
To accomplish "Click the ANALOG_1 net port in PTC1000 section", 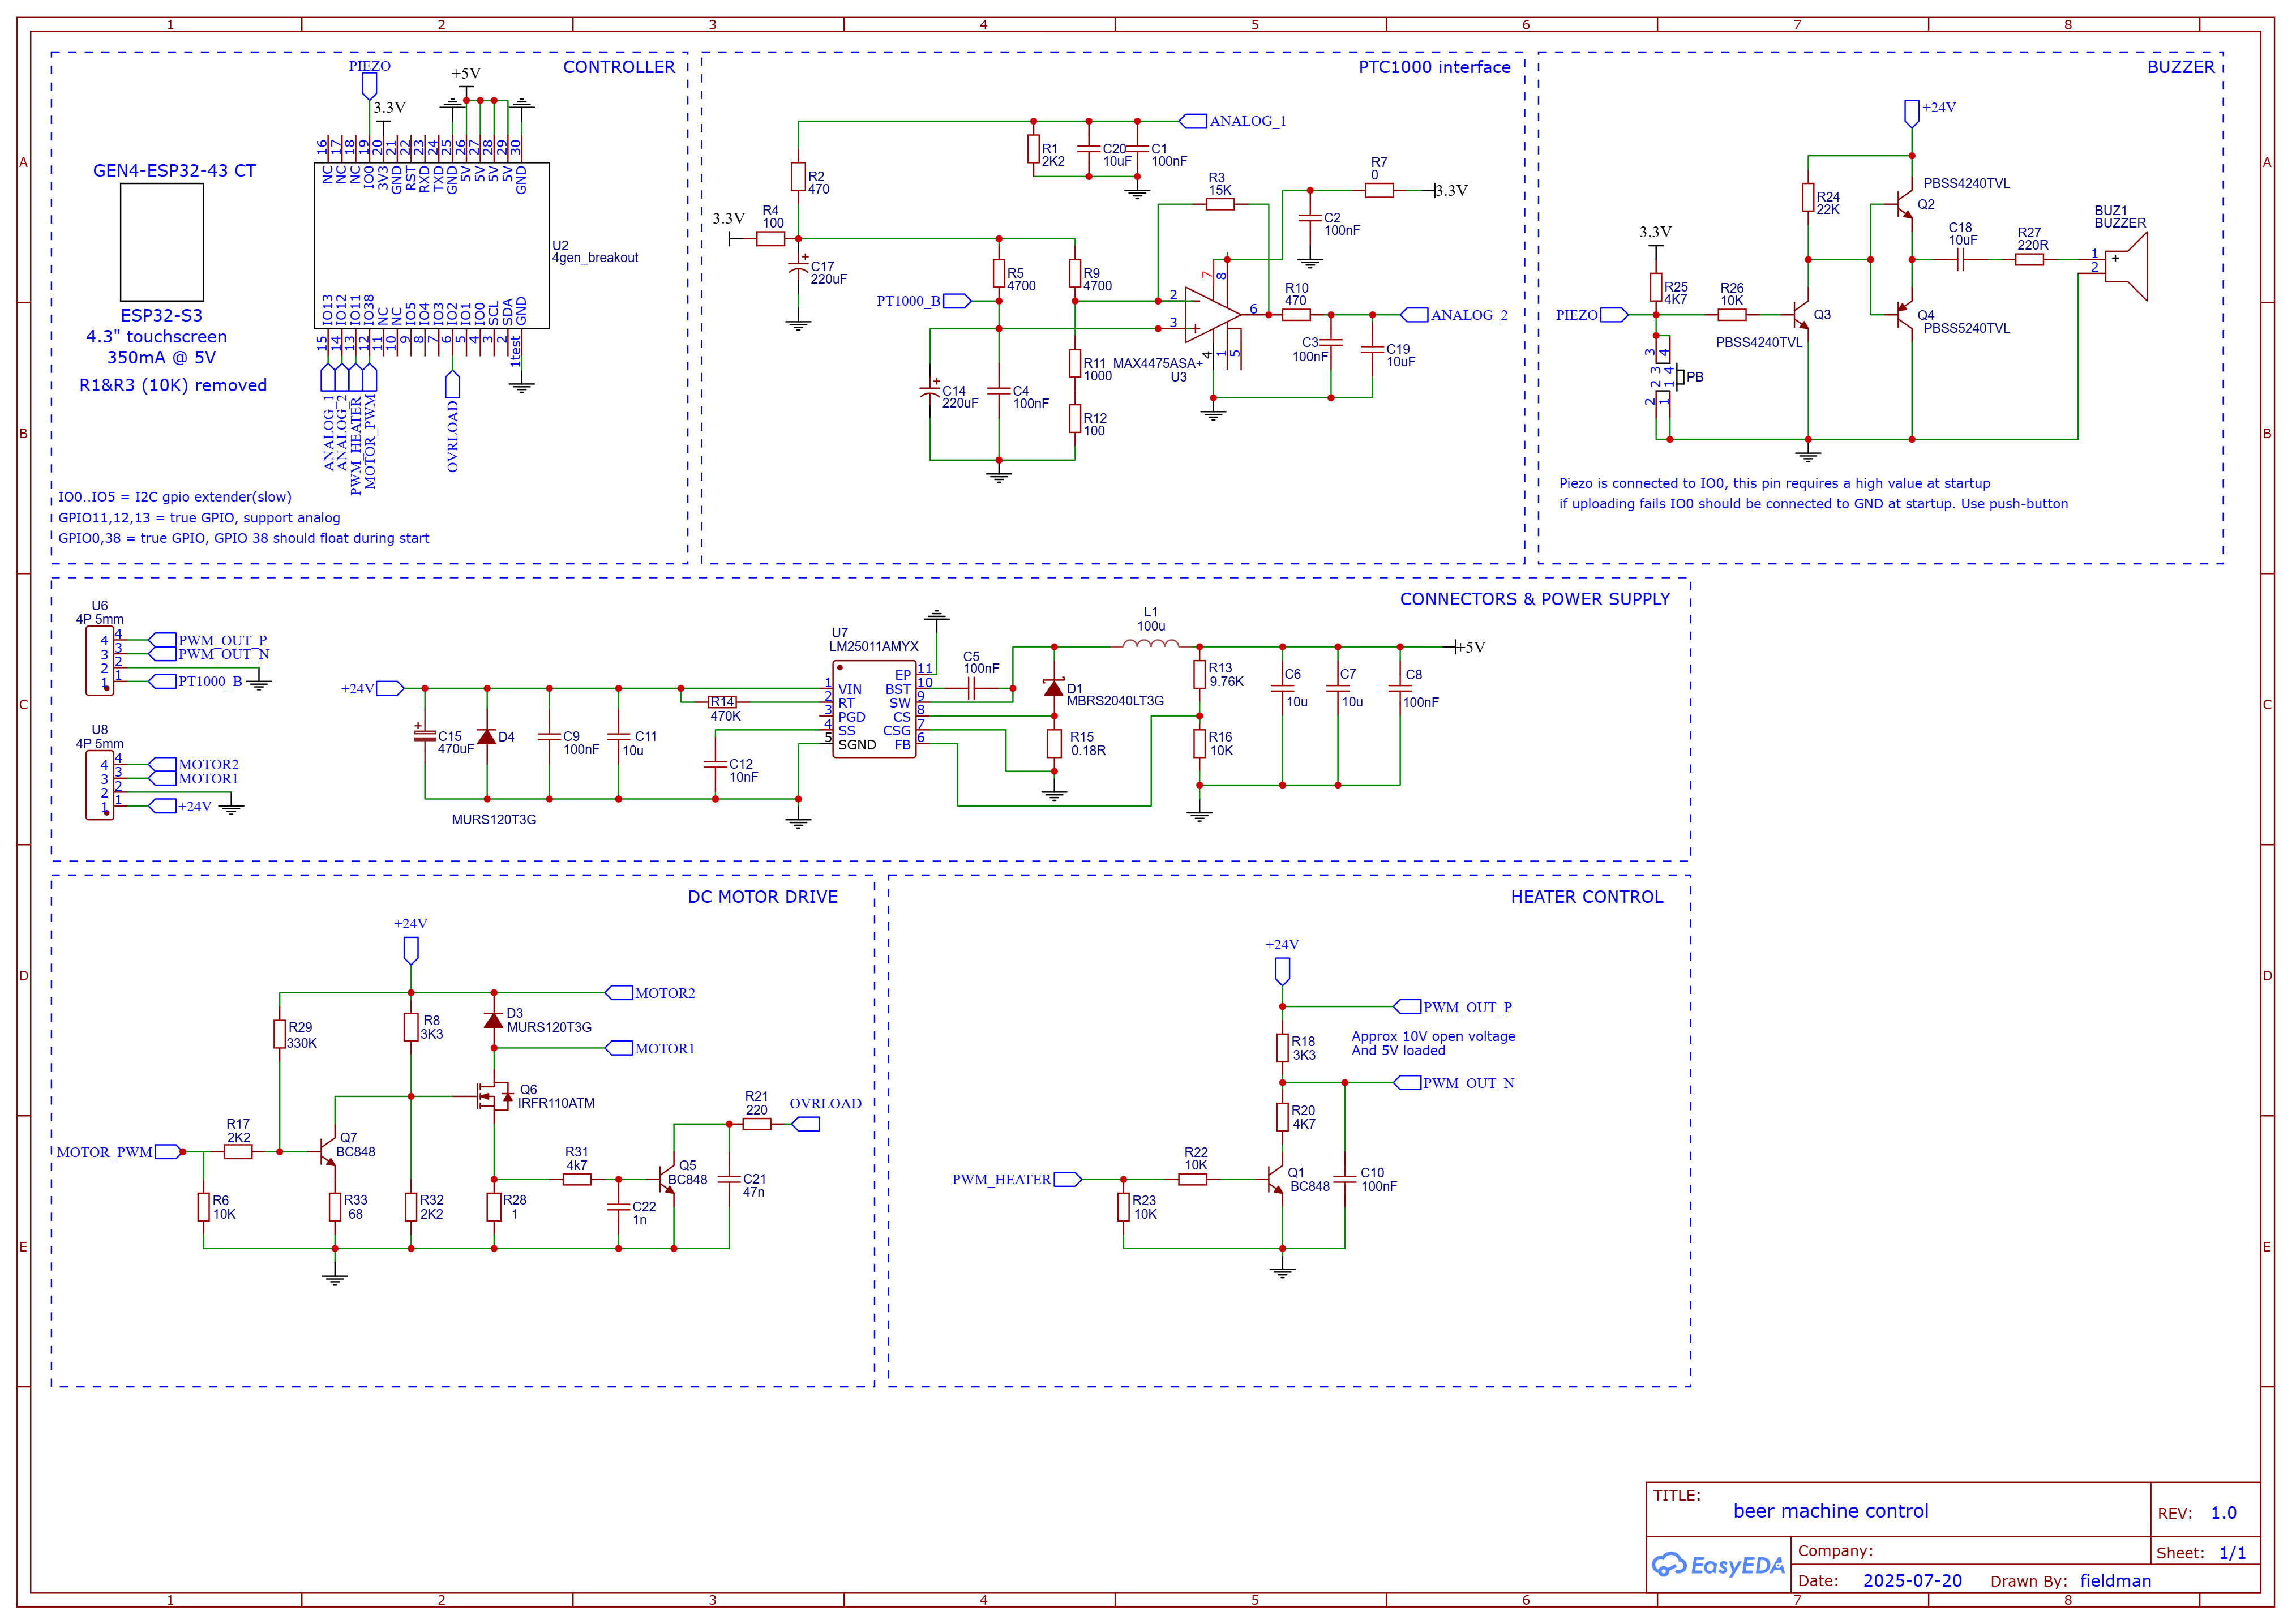I will [x=1194, y=121].
